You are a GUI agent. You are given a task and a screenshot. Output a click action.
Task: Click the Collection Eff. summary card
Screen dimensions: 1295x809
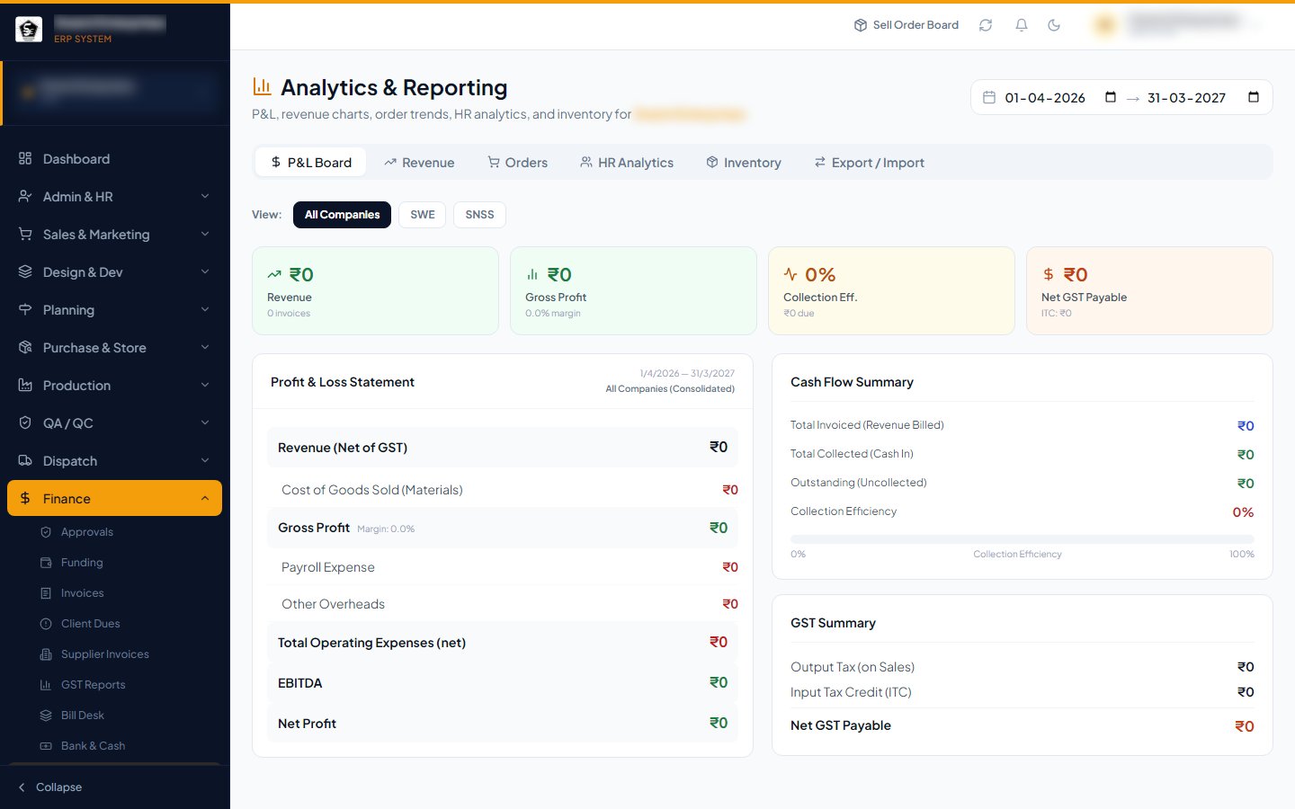tap(891, 290)
